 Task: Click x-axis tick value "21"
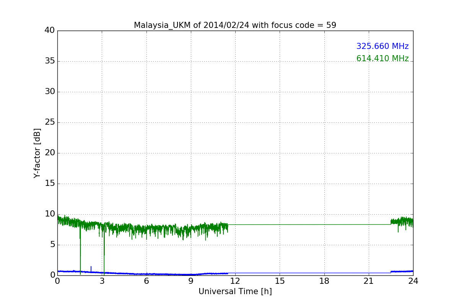[x=369, y=281]
